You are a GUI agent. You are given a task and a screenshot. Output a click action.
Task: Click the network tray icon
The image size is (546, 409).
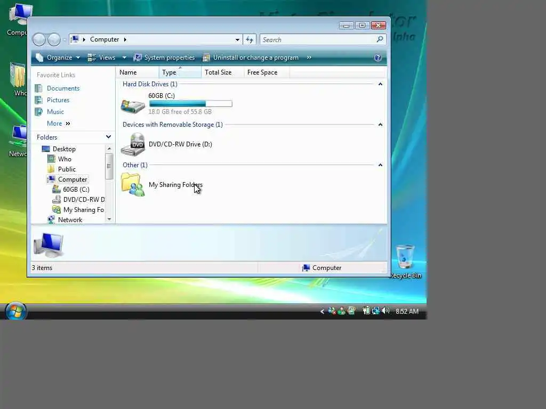[x=376, y=310]
